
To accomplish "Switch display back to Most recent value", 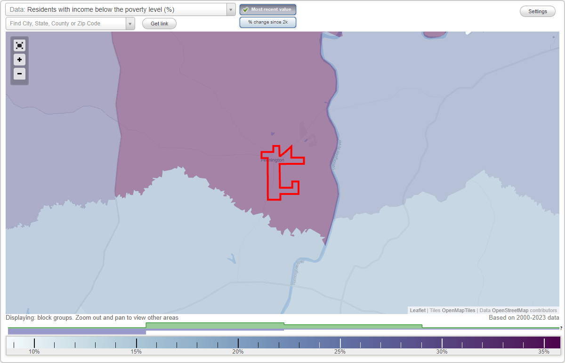I will [267, 9].
